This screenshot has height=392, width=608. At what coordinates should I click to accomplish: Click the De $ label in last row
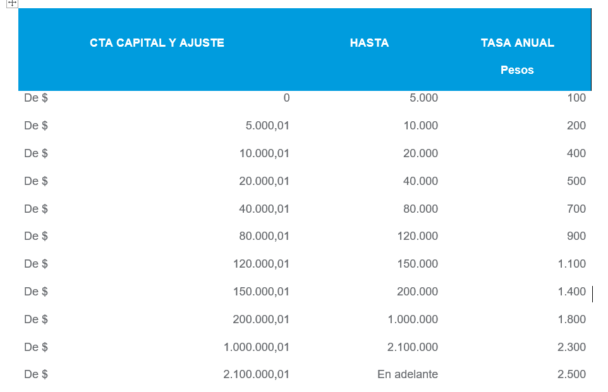36,374
